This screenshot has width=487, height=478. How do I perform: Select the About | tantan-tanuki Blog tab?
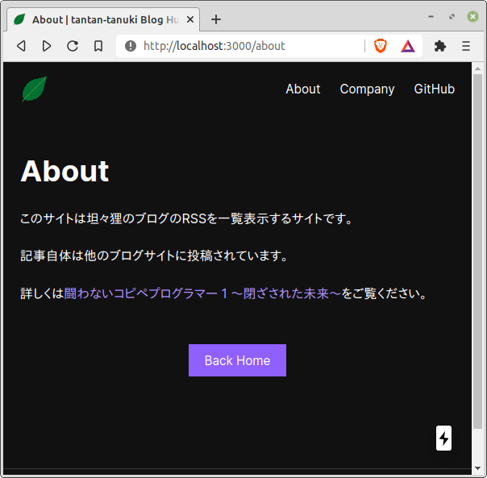(x=103, y=19)
